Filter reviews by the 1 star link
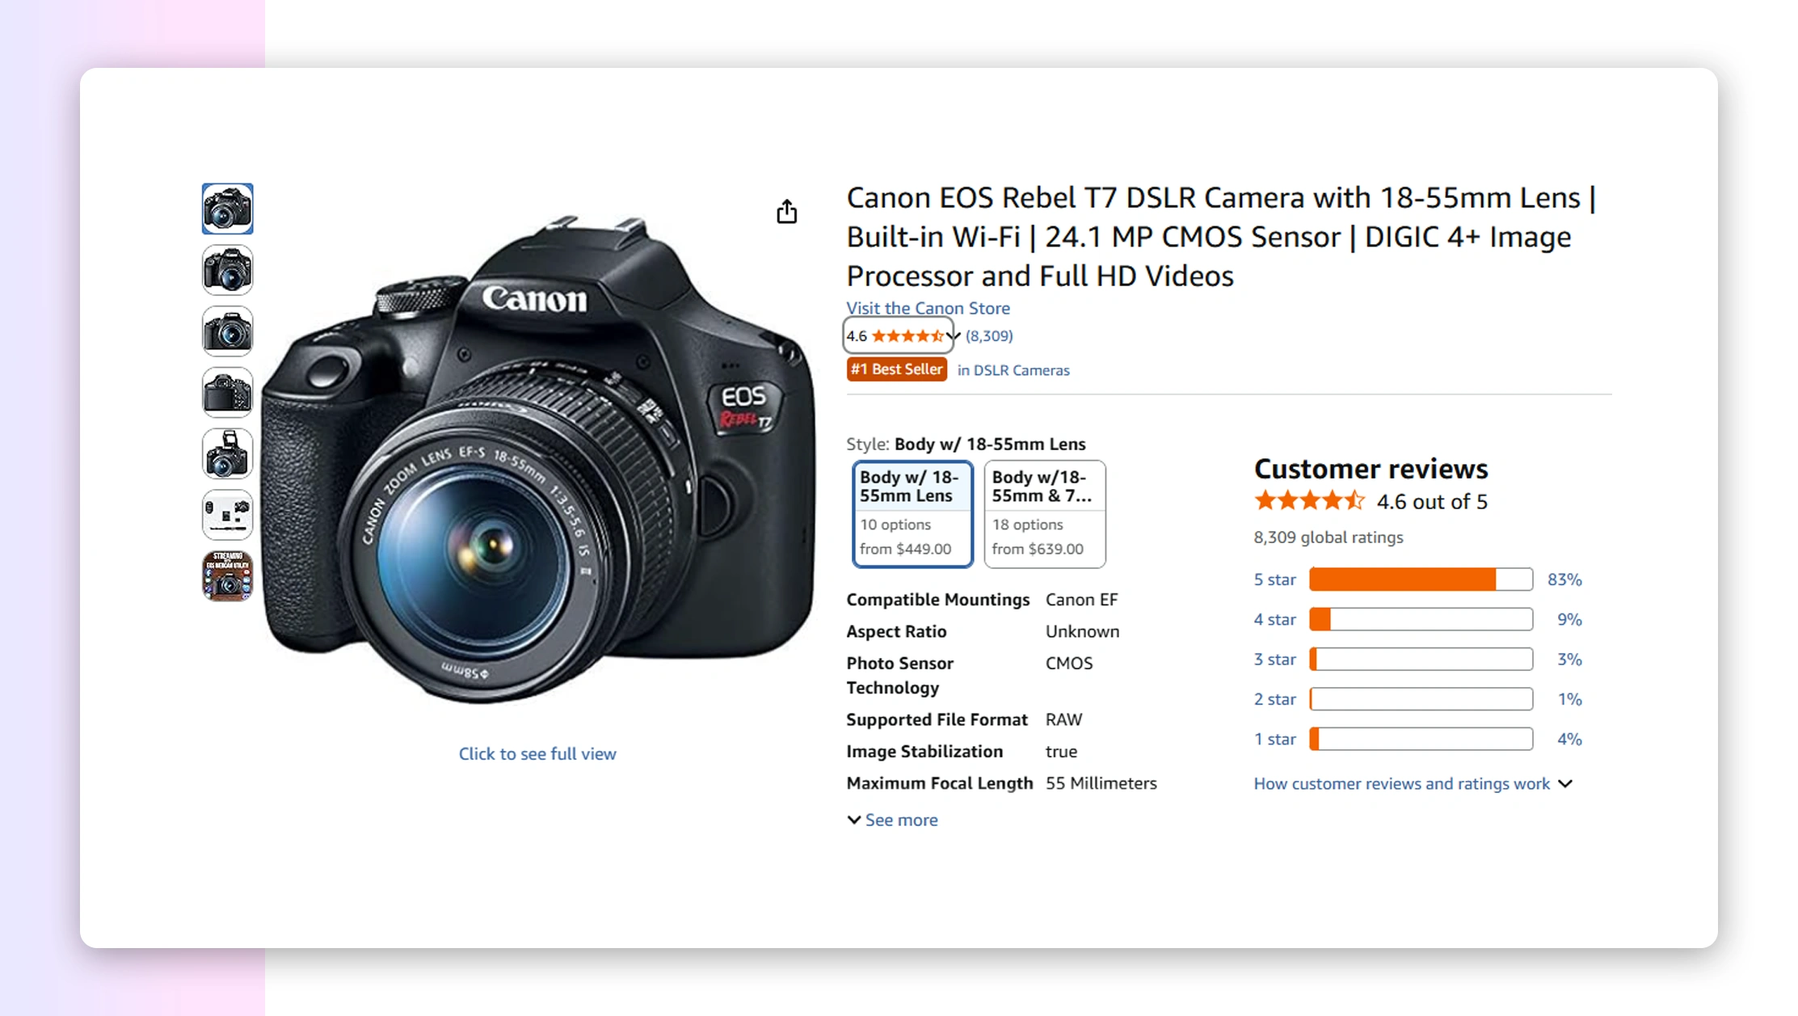The width and height of the screenshot is (1798, 1016). [x=1274, y=739]
